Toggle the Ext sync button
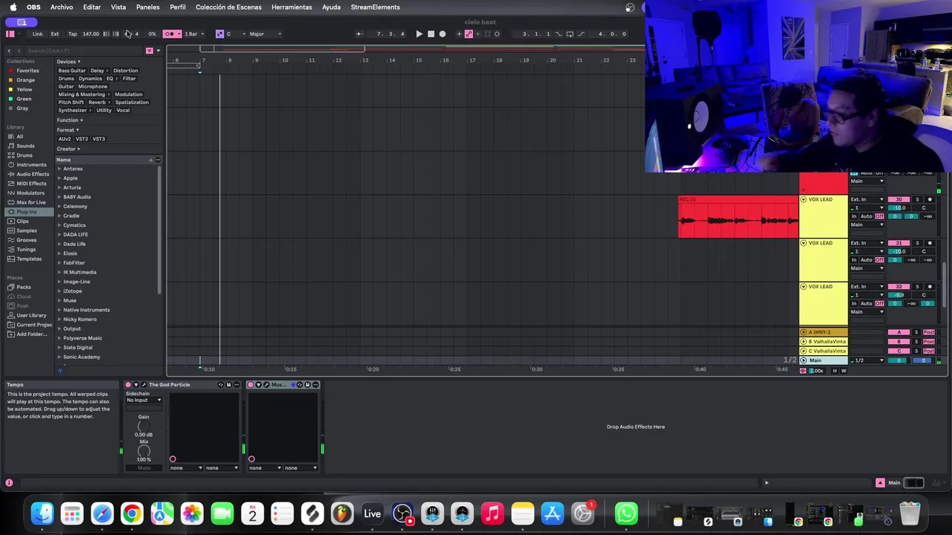The height and width of the screenshot is (535, 952). pos(54,33)
